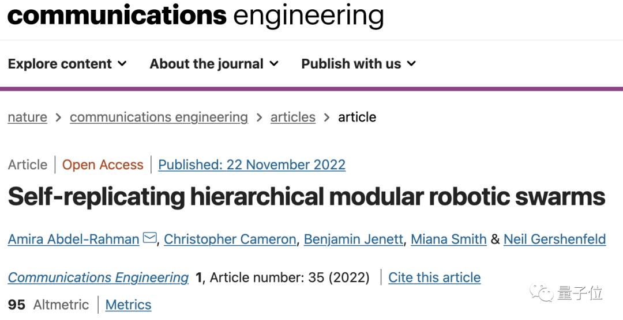Open the Metrics page
The width and height of the screenshot is (623, 320).
point(128,305)
